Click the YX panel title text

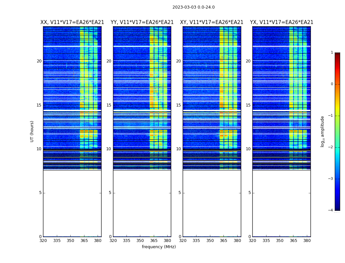click(x=281, y=22)
